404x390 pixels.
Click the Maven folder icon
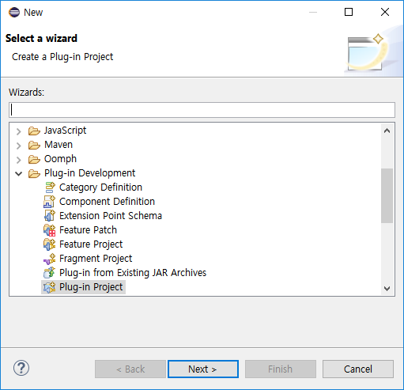tap(34, 145)
